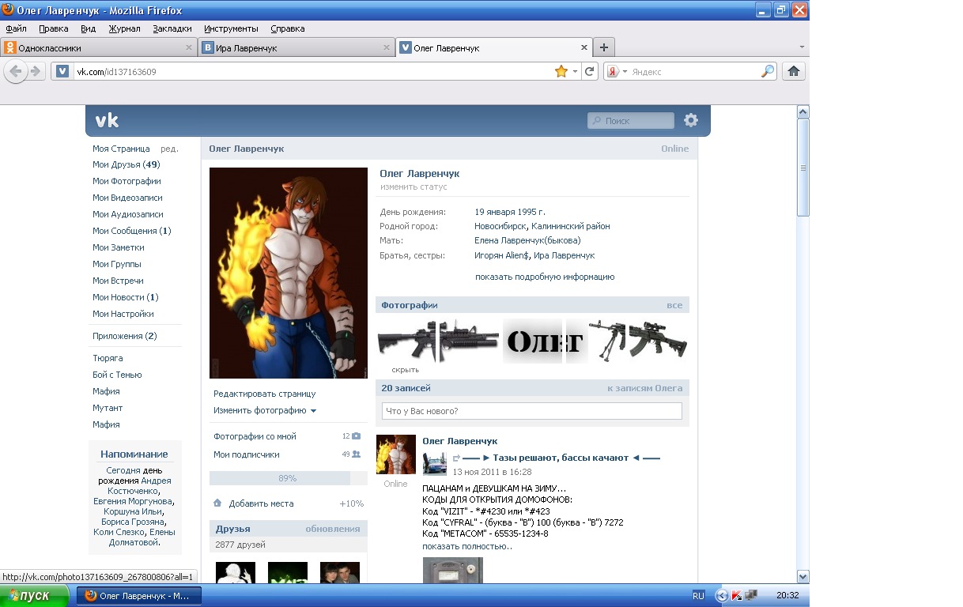Screen dimensions: 963x607
Task: Click people icon beside Мои подписчики
Action: (356, 454)
